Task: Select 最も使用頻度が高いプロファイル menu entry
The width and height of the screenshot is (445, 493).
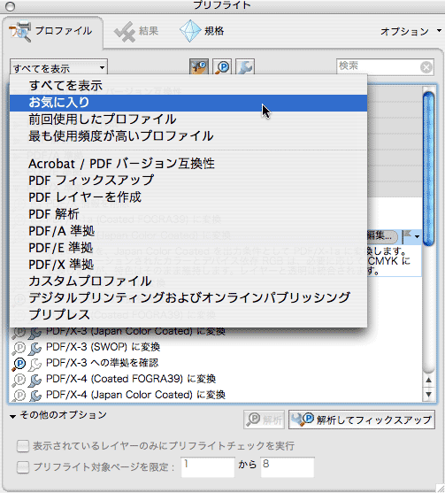Action: tap(188, 136)
